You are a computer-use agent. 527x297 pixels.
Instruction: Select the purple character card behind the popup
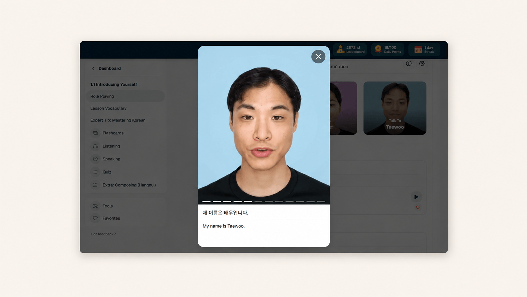(x=344, y=108)
